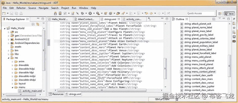Collapse the res folder
238x103 pixels.
click(x=9, y=58)
